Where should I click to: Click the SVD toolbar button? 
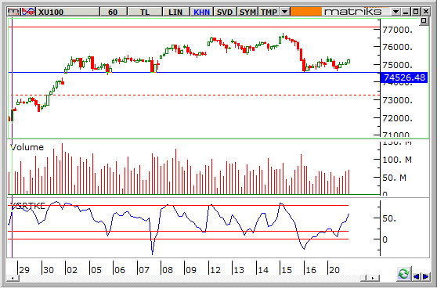(225, 12)
